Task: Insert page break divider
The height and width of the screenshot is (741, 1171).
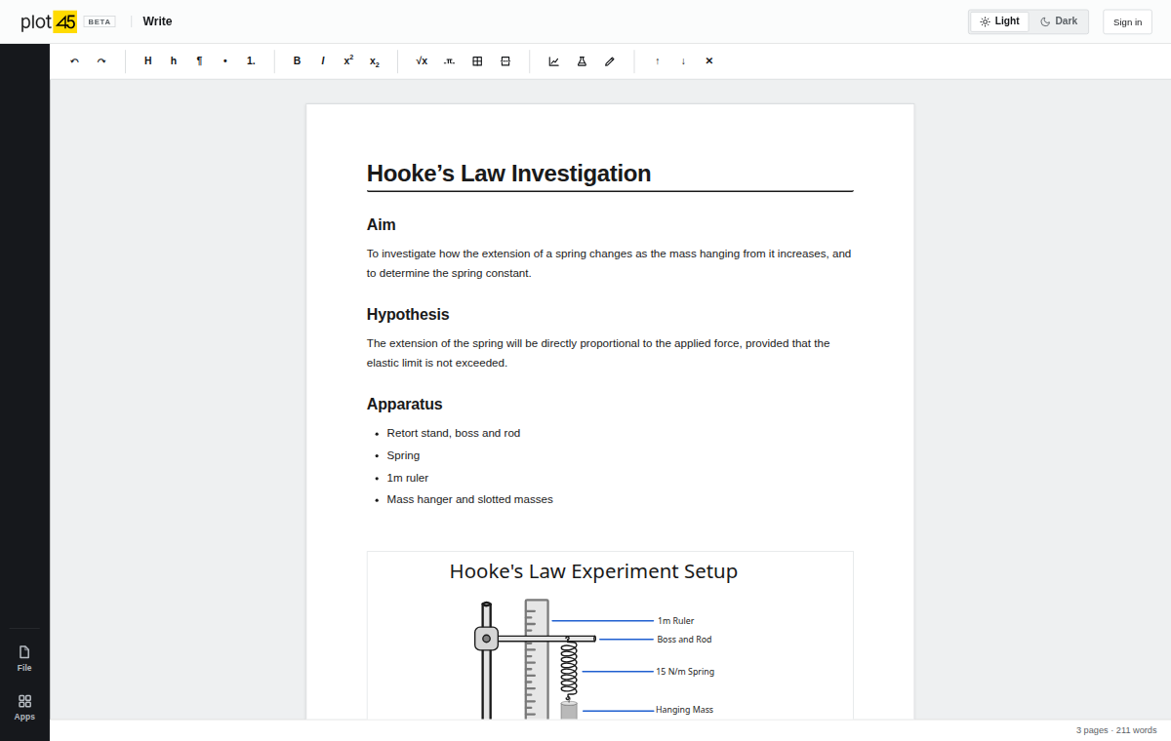Action: point(505,61)
